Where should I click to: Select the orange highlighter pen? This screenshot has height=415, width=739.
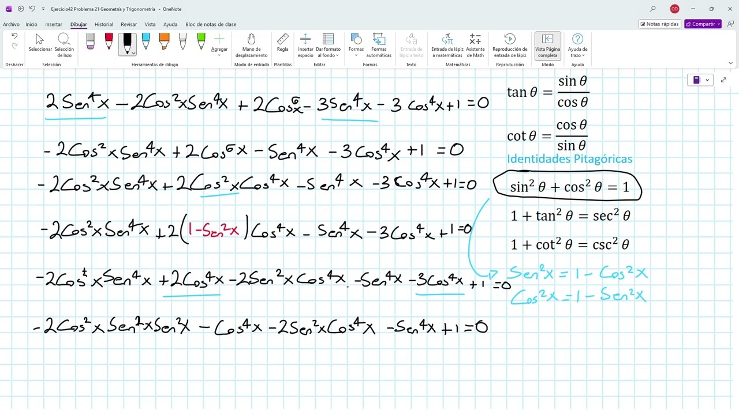pyautogui.click(x=164, y=41)
